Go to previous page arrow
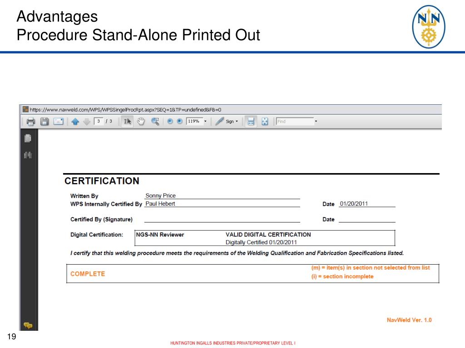 (x=75, y=121)
